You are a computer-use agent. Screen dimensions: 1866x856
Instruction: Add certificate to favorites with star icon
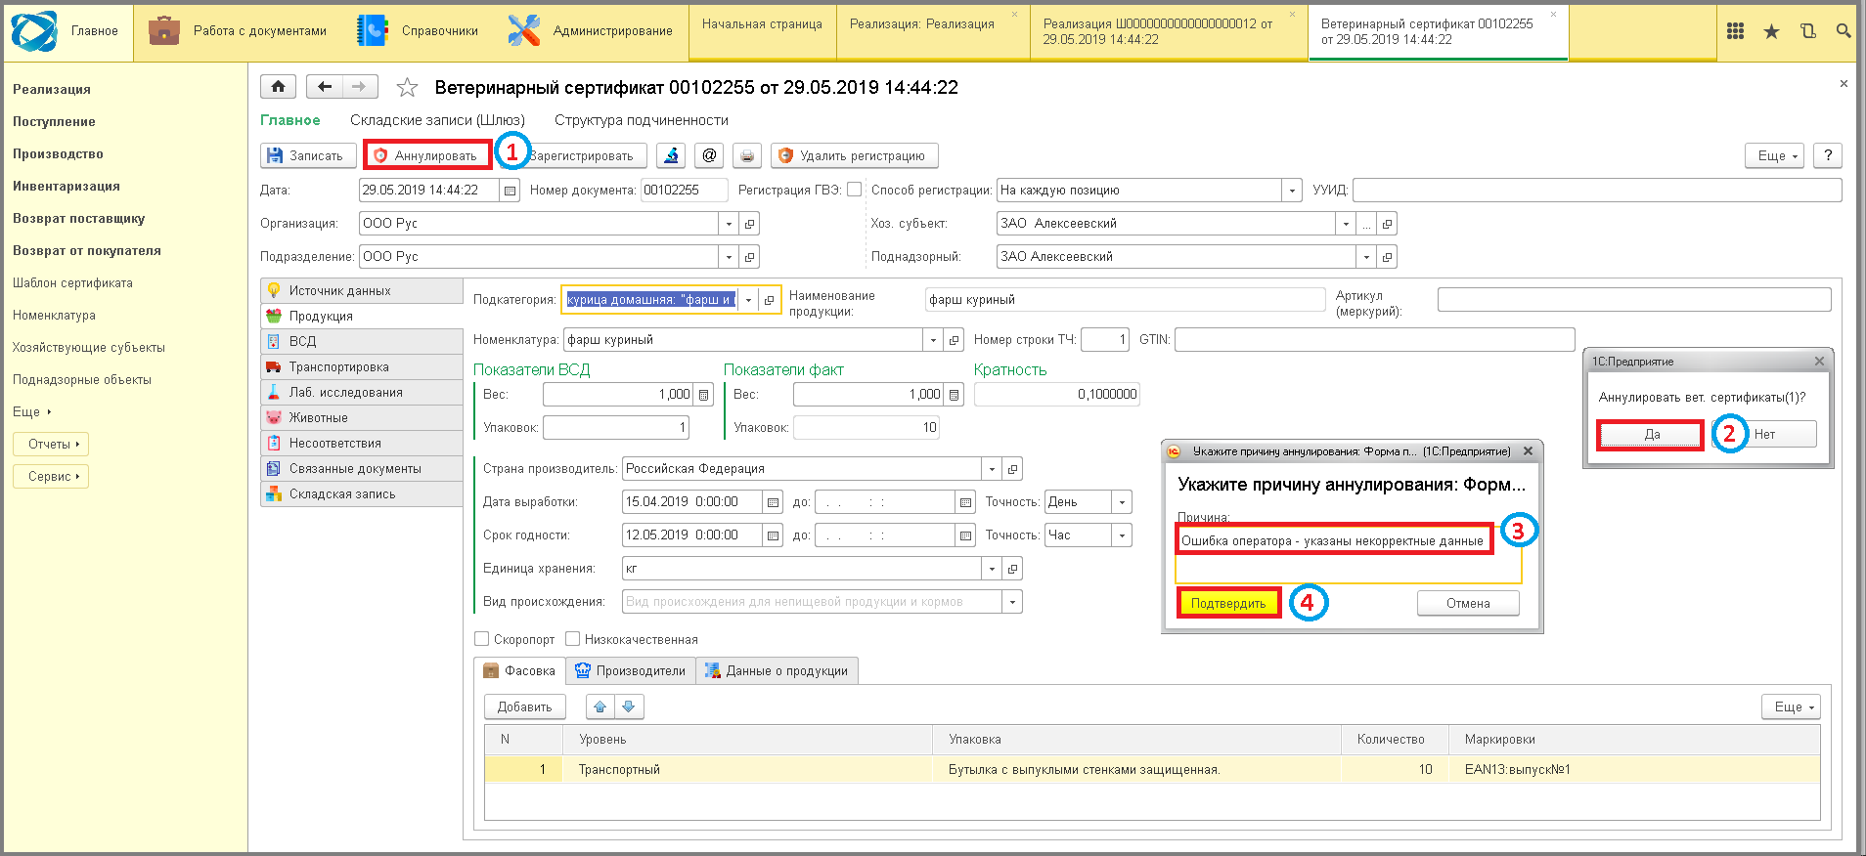pos(407,88)
